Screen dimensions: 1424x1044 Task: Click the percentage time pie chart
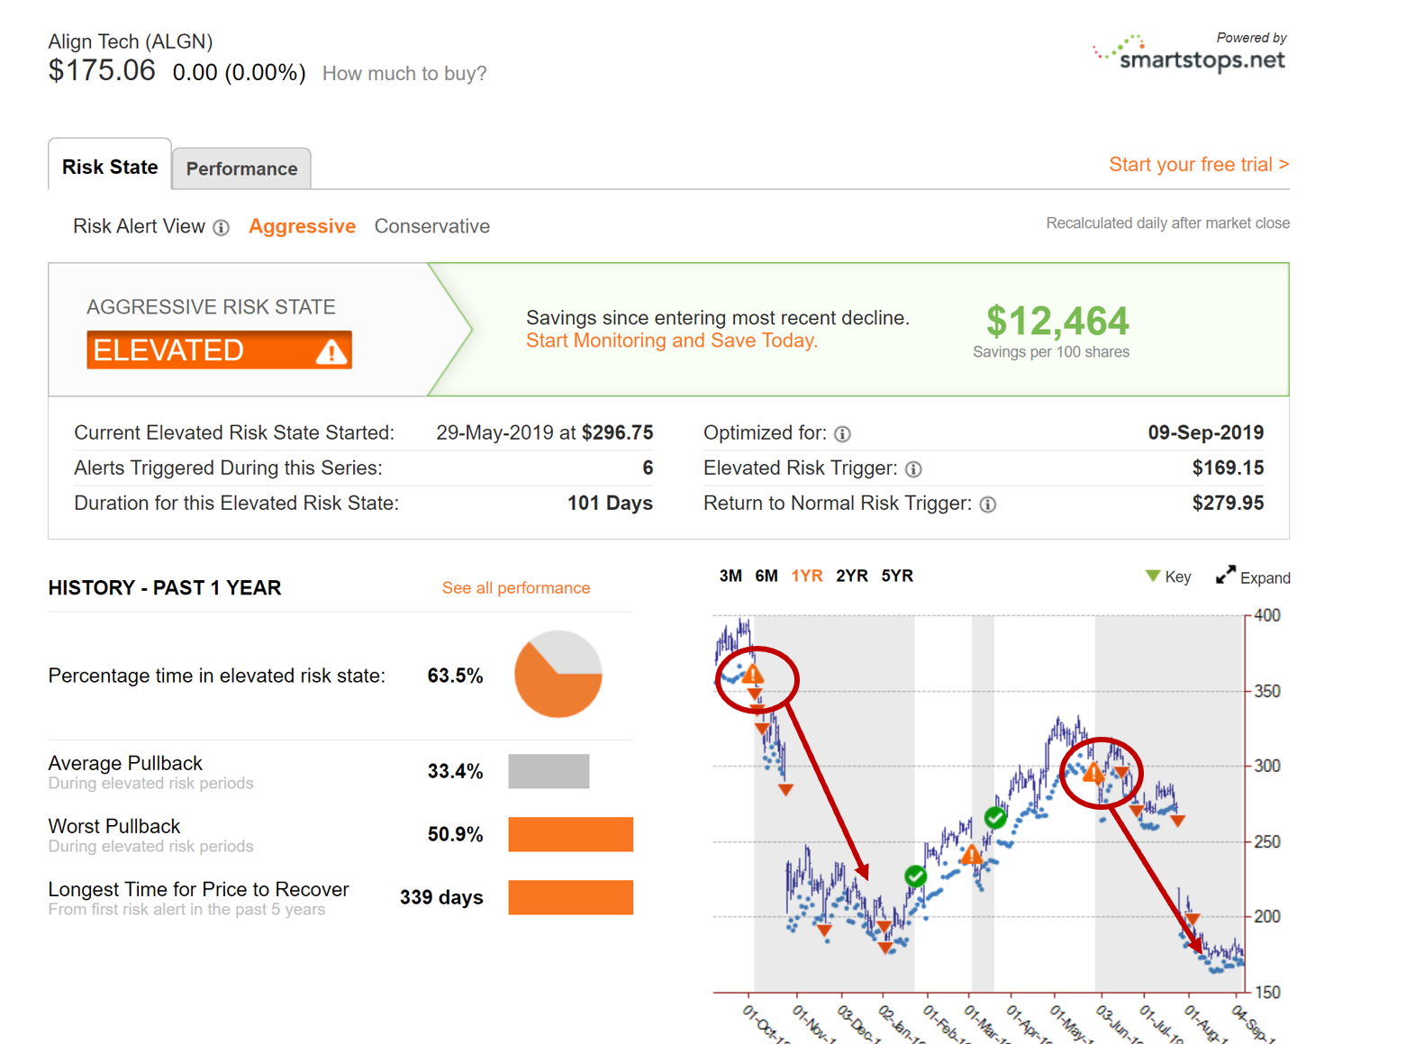[x=557, y=676]
